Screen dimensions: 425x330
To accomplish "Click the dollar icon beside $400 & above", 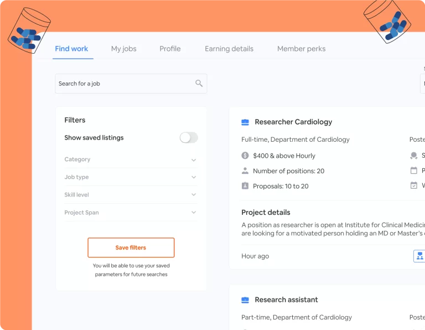I will (245, 156).
